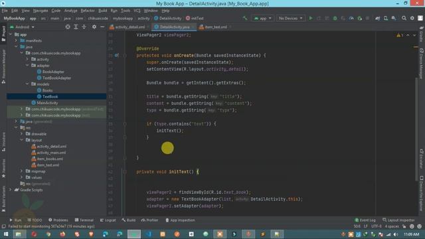Open the Build menu
The image size is (425, 239).
tap(102, 11)
